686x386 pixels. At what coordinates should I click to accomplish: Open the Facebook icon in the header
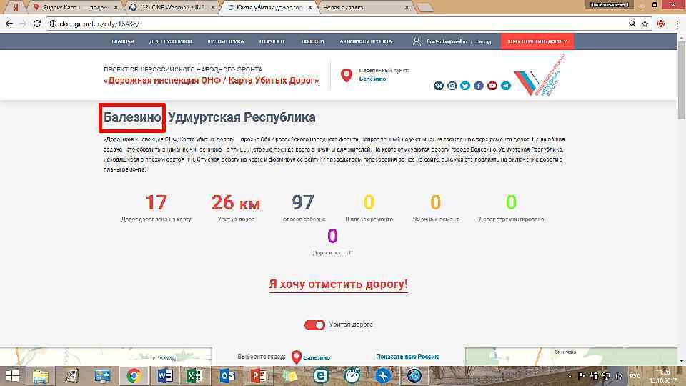(479, 85)
